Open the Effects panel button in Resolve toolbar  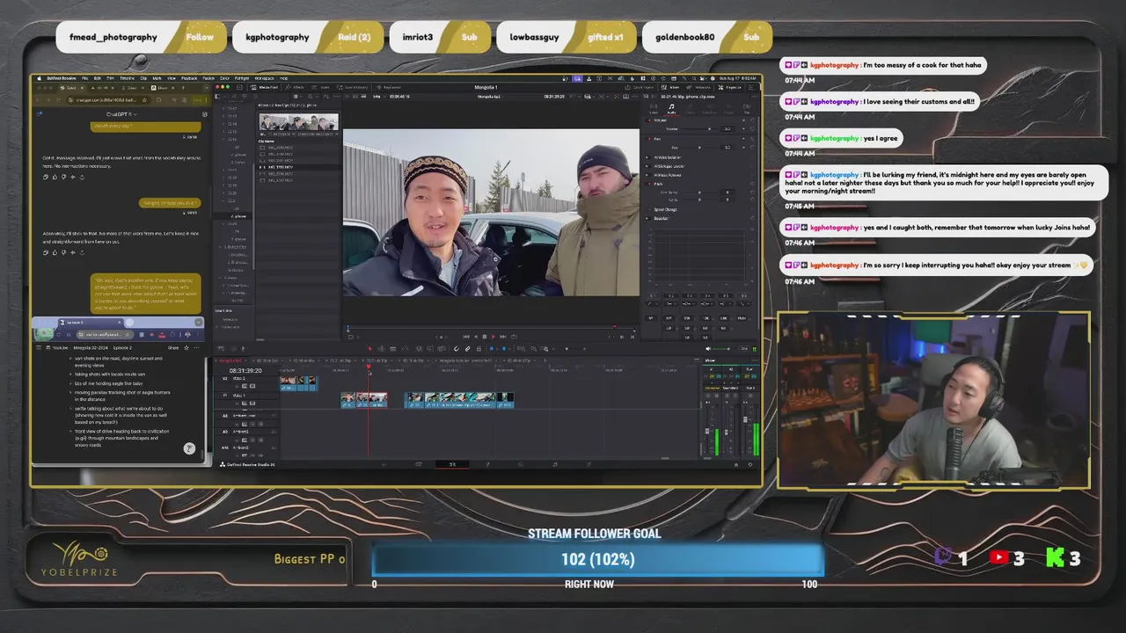point(296,87)
